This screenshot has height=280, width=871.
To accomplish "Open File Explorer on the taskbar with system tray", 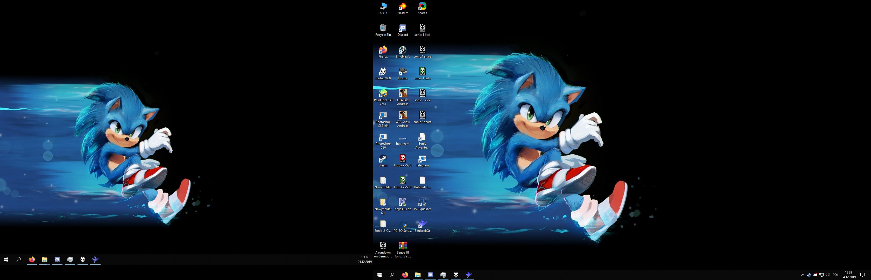I will (x=418, y=275).
